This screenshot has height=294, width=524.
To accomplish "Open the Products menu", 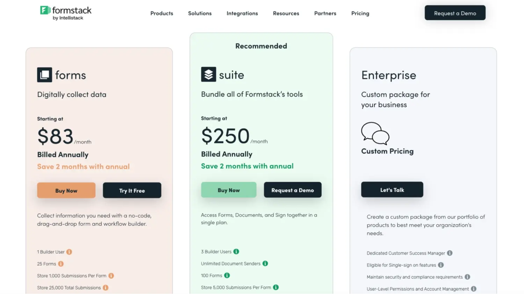I will (x=162, y=13).
